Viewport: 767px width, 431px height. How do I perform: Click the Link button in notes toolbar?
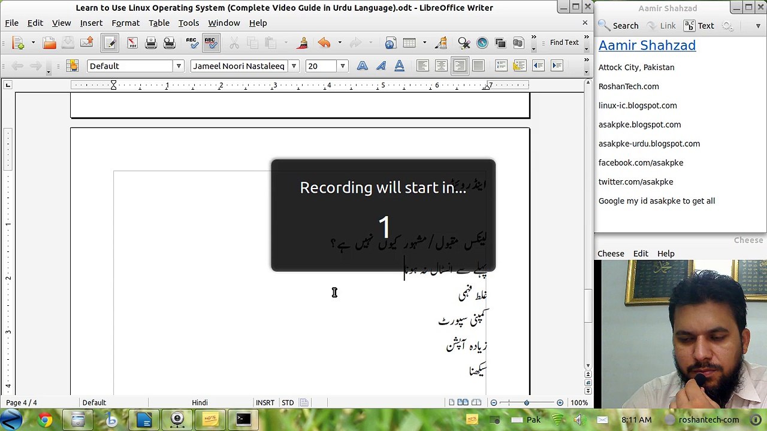(661, 26)
